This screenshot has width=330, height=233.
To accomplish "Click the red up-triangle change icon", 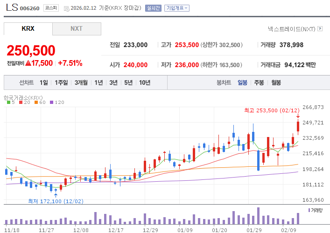I will (x=28, y=63).
